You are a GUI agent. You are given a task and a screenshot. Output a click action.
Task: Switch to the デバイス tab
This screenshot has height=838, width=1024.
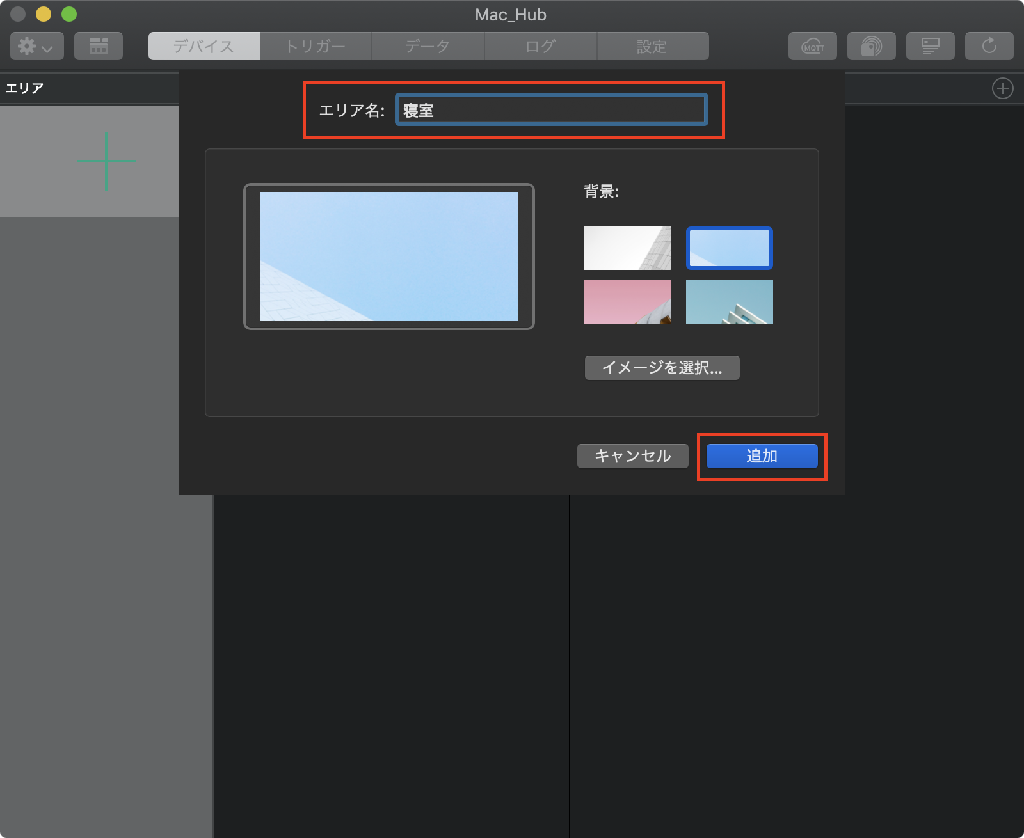(x=204, y=46)
